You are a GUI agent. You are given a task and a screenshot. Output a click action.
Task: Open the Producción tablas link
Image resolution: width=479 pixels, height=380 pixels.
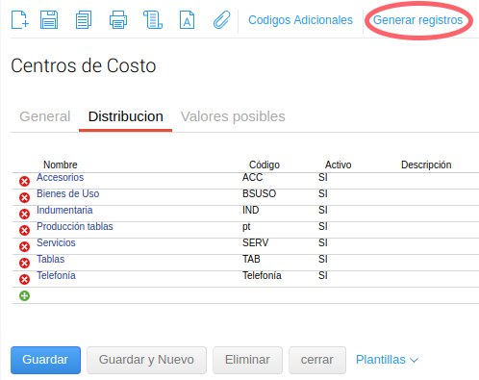(x=75, y=226)
